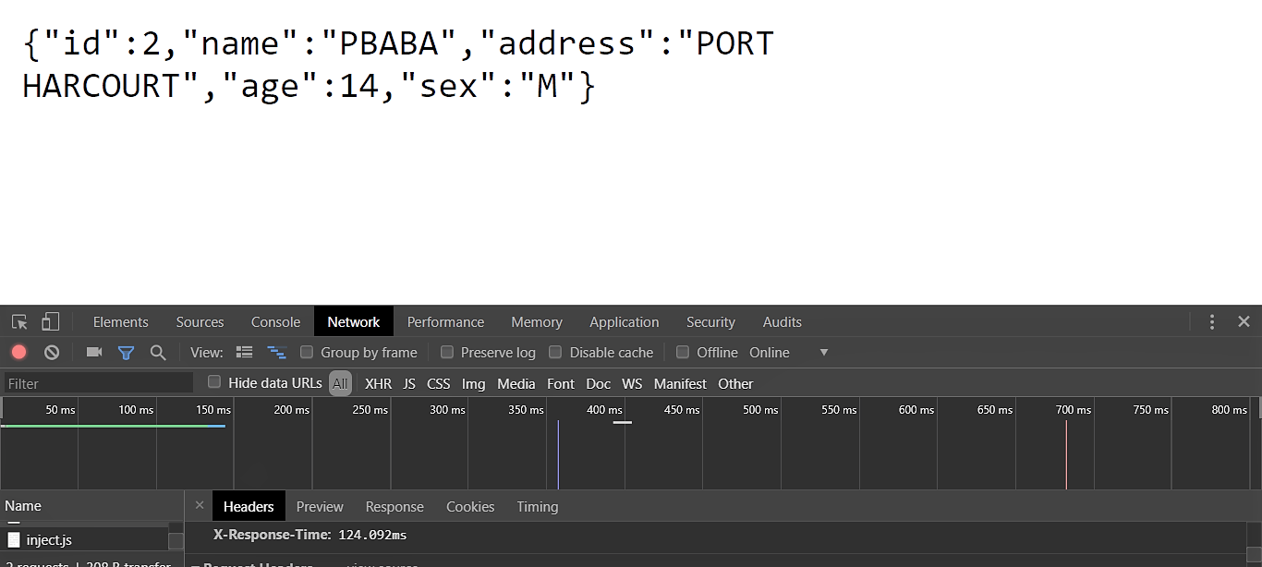Click the Filter text input field

point(99,383)
